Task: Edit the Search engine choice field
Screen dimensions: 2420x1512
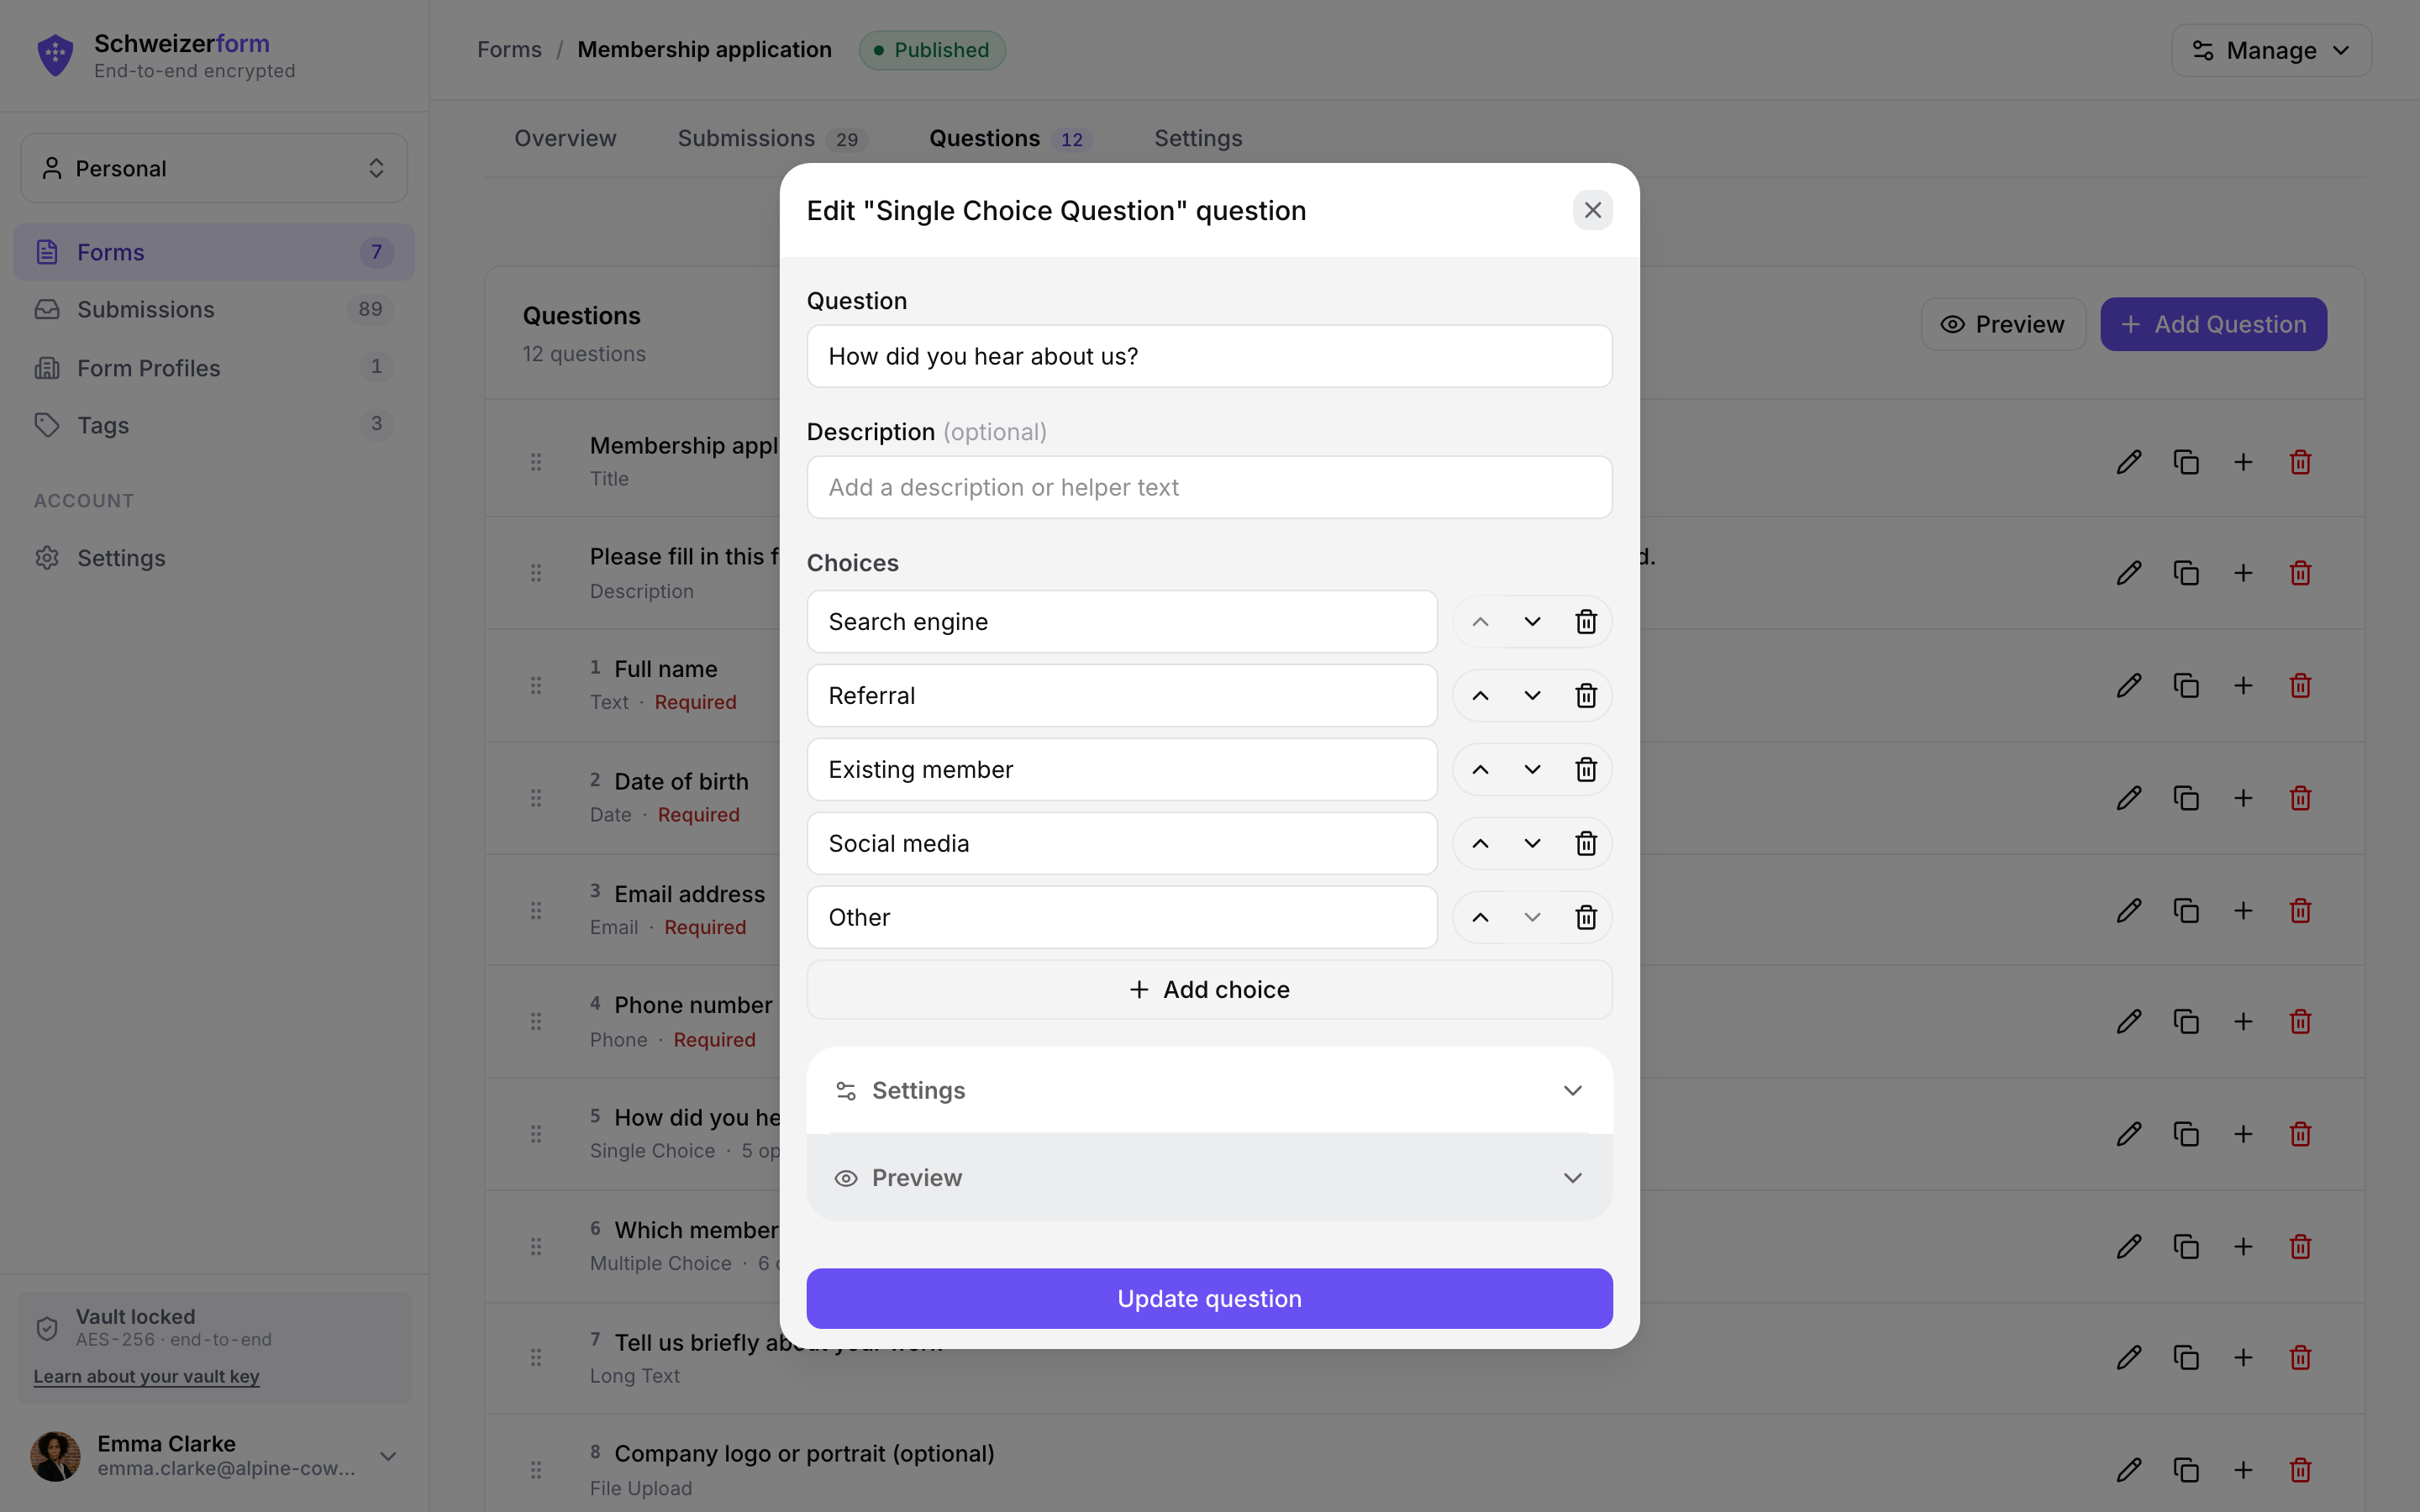Action: (1122, 622)
